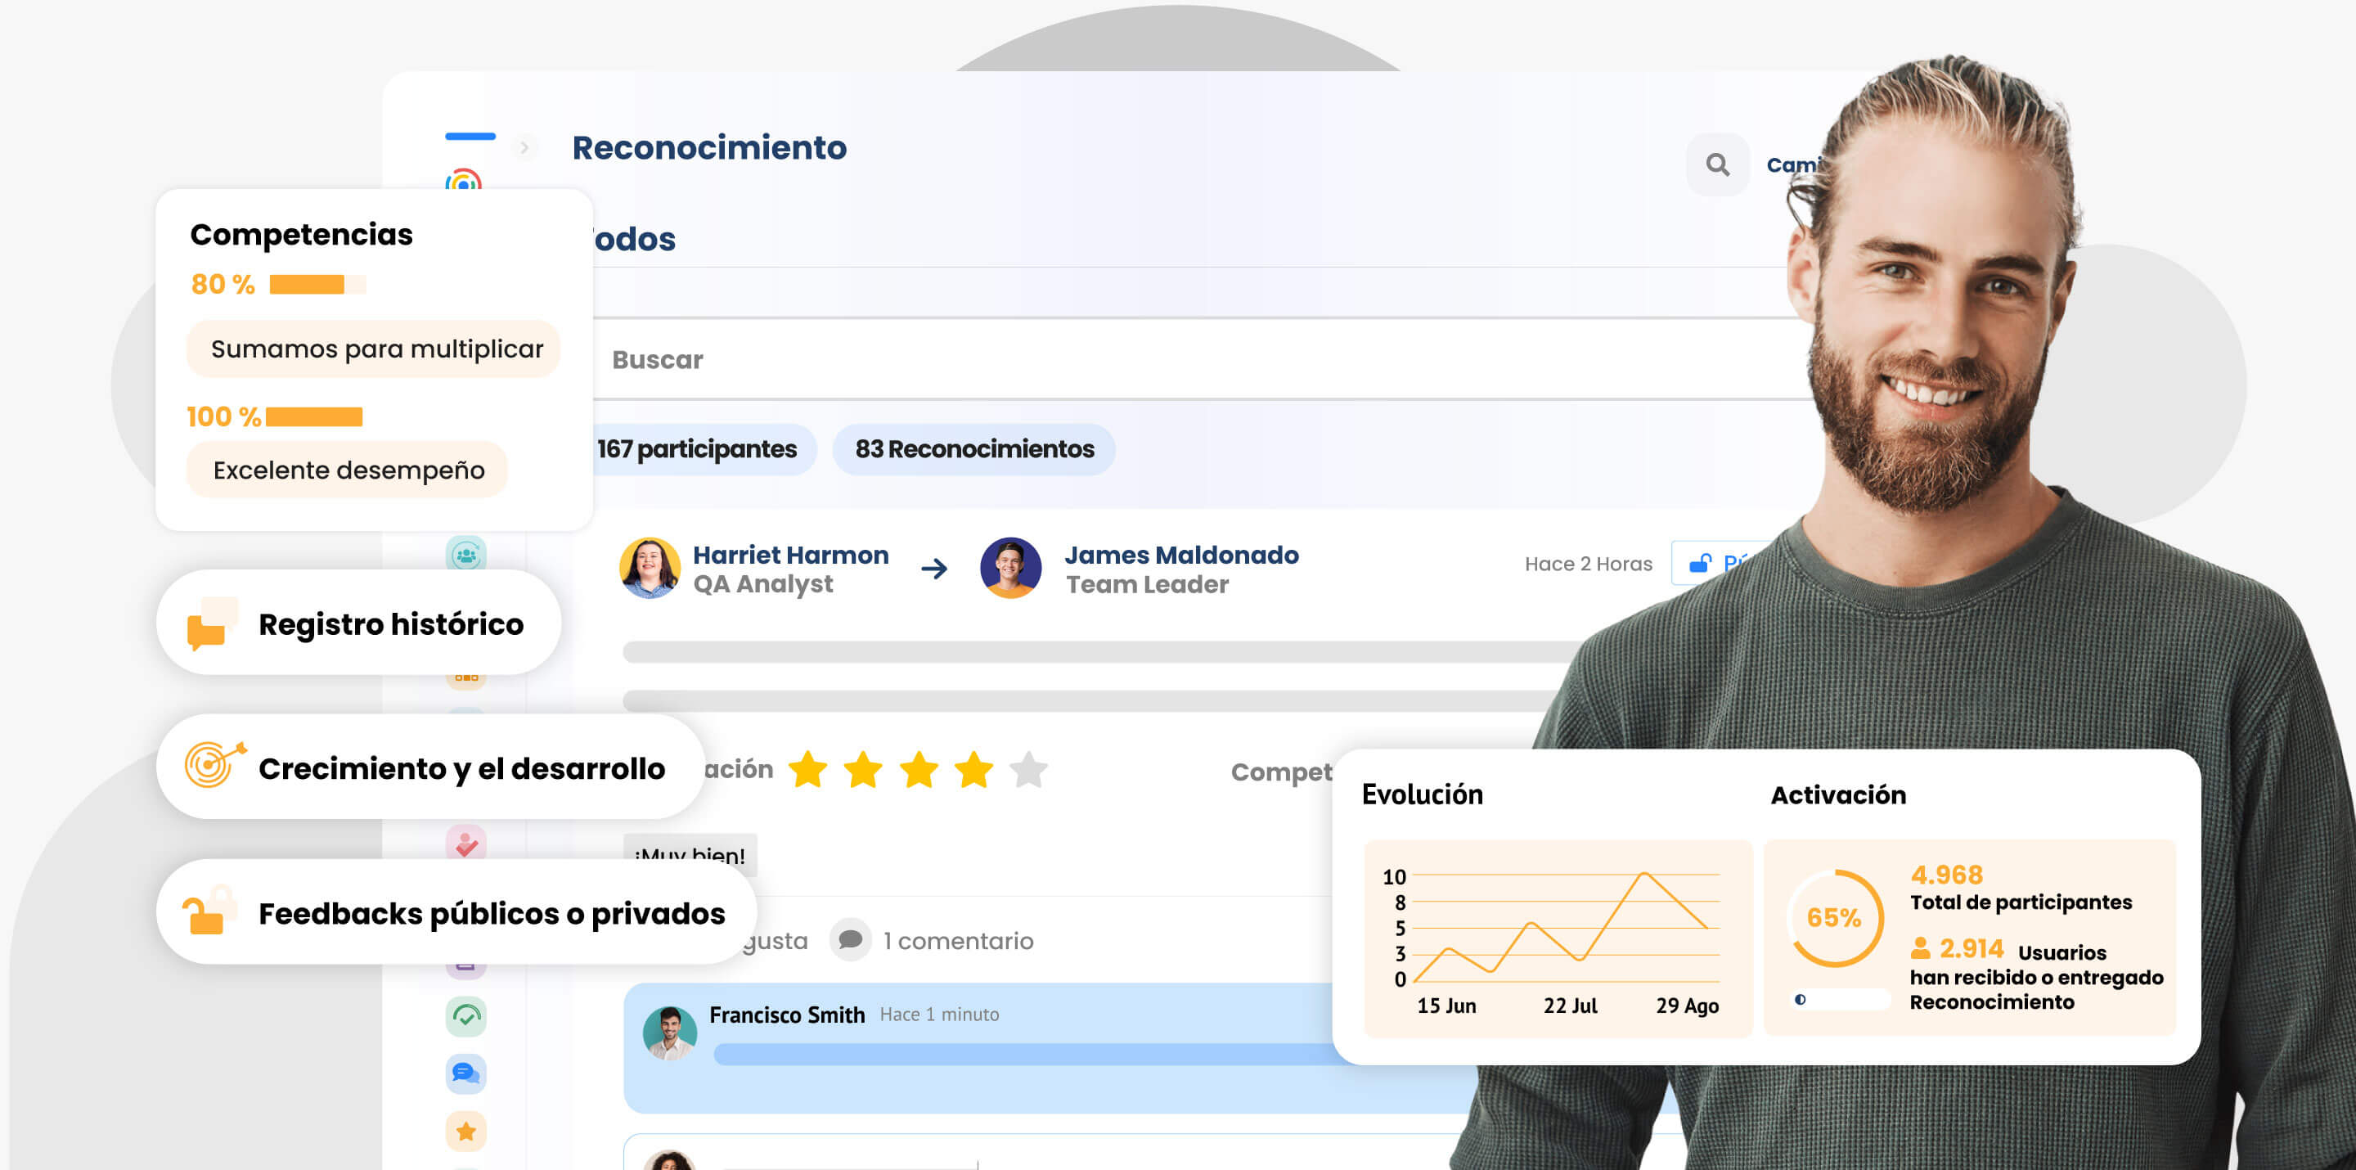Open Feedbacks públicos o privados pill
The width and height of the screenshot is (2356, 1170).
tap(456, 913)
